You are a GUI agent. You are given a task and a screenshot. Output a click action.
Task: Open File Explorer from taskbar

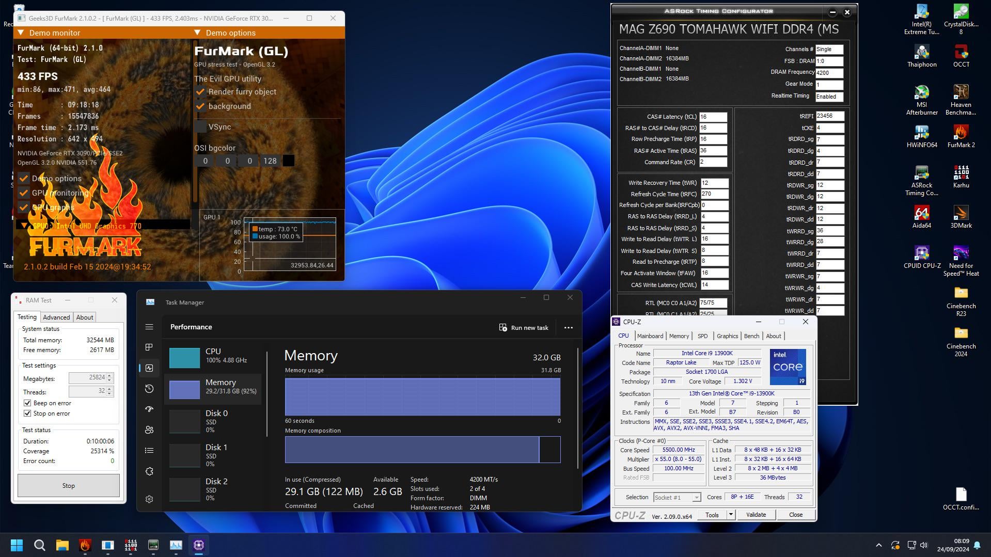click(62, 545)
